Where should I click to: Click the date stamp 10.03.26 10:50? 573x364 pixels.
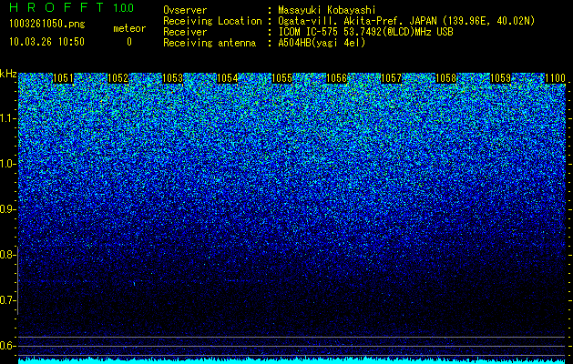46,41
